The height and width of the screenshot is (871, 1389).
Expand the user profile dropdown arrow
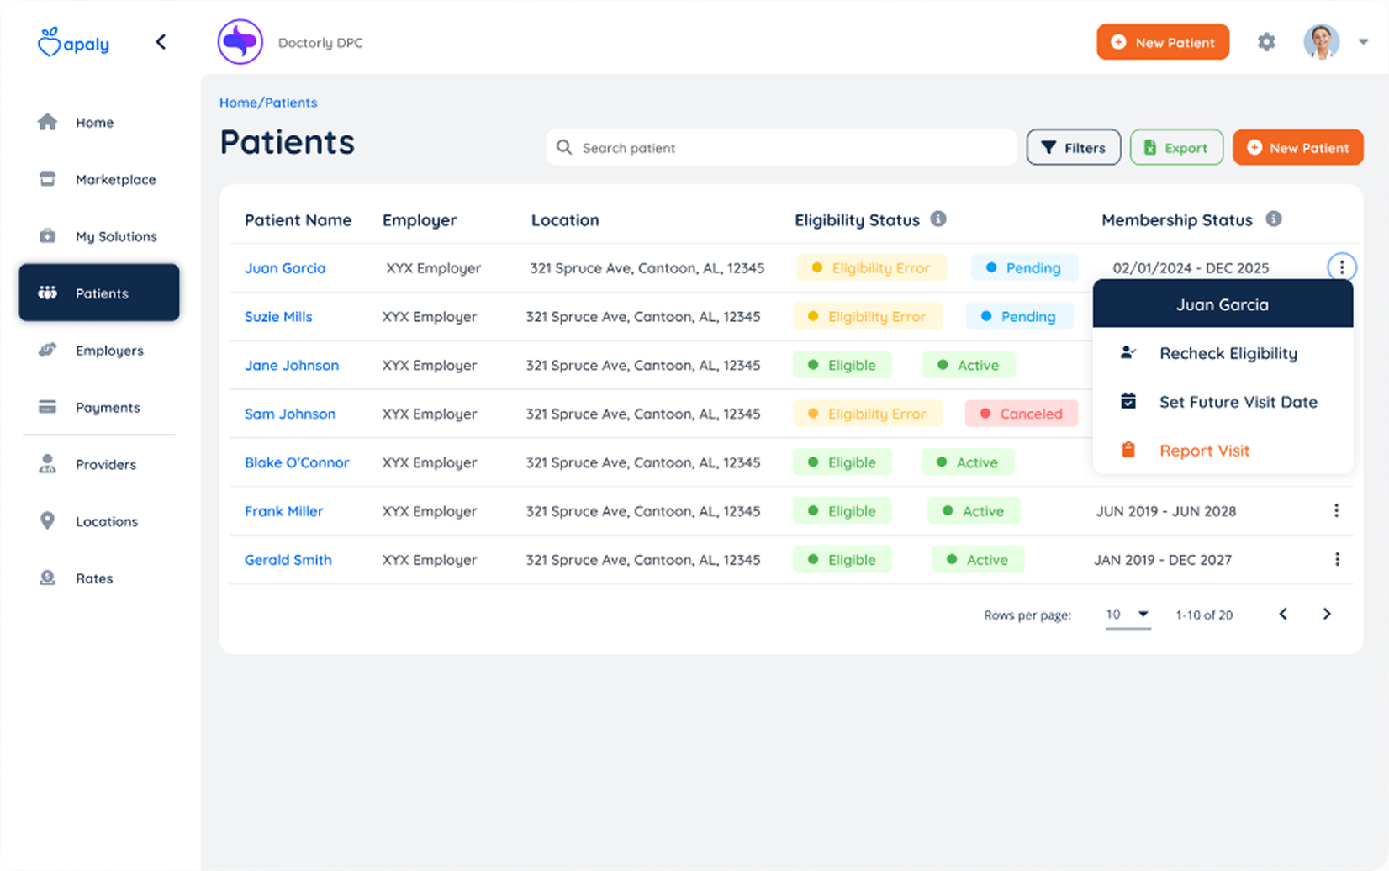pos(1363,42)
